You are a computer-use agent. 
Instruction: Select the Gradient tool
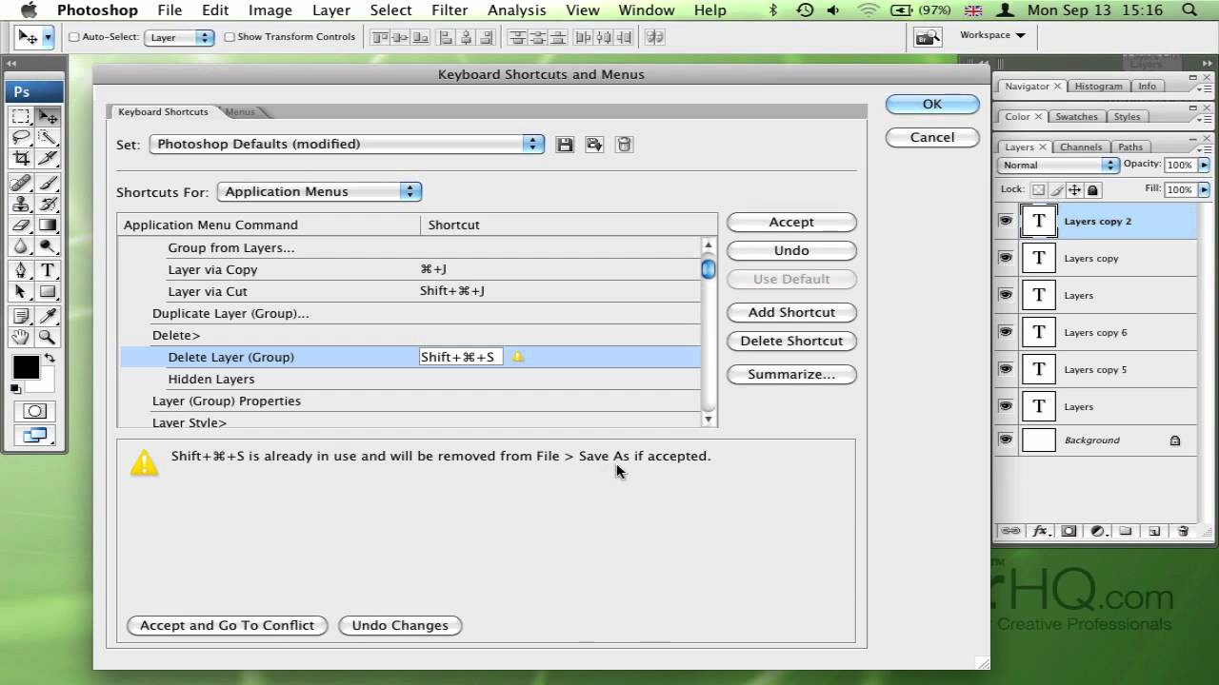[x=47, y=225]
